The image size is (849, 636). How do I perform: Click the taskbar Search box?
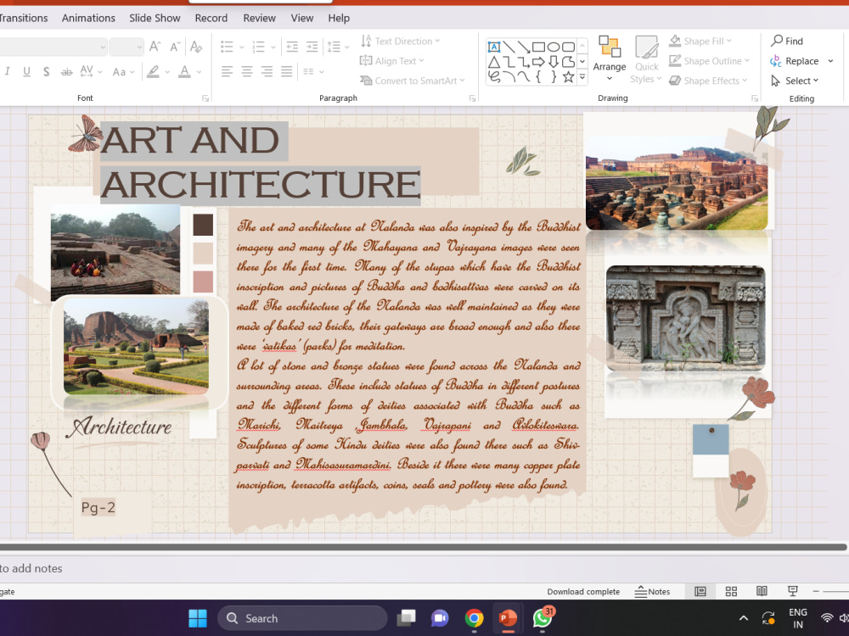(x=302, y=618)
